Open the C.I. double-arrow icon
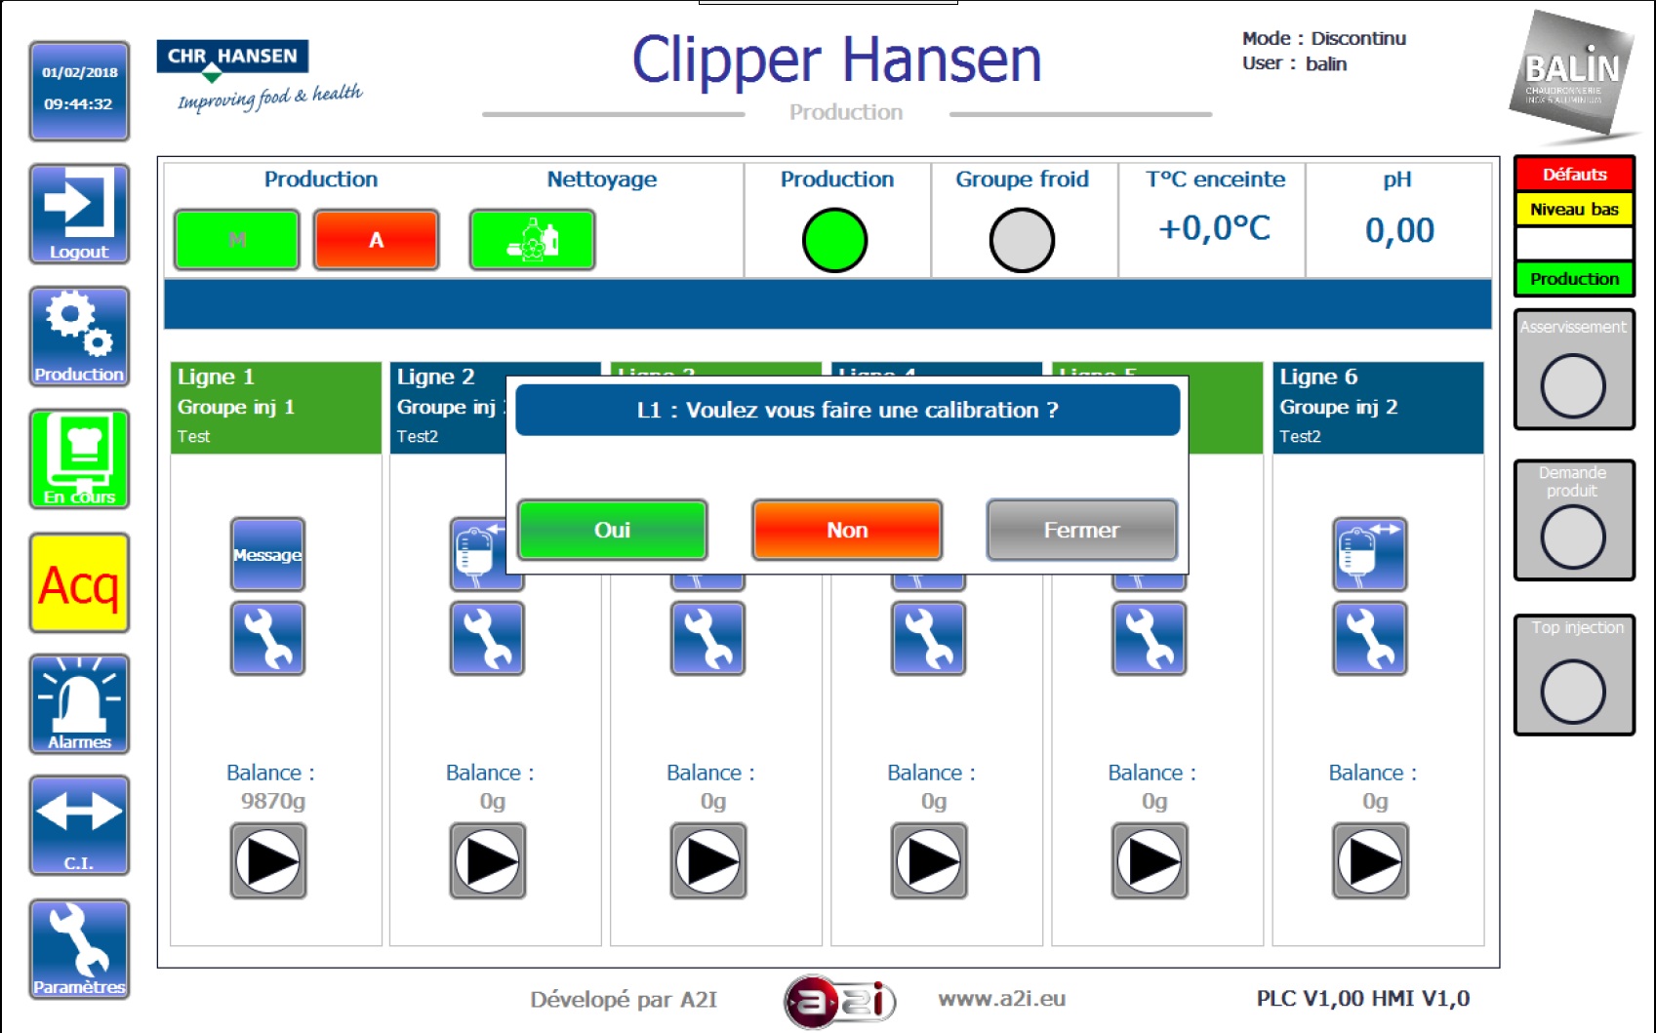Viewport: 1656px width, 1033px height. [79, 825]
